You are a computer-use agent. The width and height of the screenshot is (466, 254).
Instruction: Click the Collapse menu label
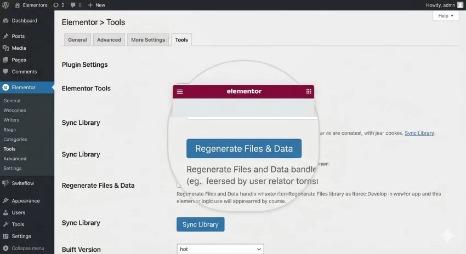[x=27, y=248]
